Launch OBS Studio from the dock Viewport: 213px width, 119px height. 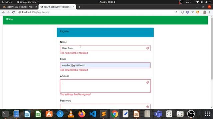[x=191, y=114]
